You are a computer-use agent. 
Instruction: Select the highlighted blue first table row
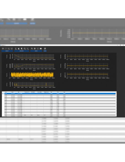pos(59,93)
